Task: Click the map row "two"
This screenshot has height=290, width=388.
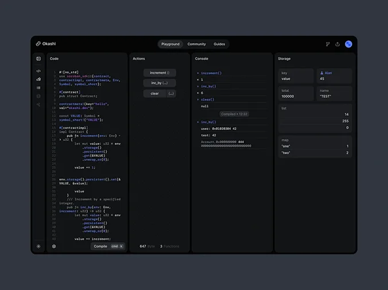Action: click(x=315, y=152)
